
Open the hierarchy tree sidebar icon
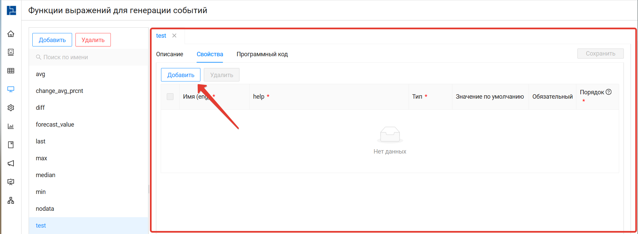click(11, 201)
